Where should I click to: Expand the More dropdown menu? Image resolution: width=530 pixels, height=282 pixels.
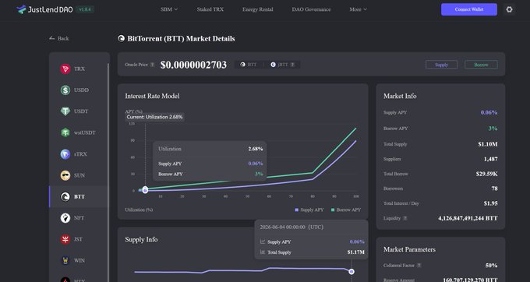358,9
